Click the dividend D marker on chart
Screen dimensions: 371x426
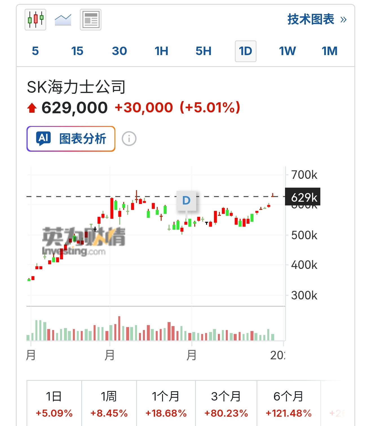[186, 201]
